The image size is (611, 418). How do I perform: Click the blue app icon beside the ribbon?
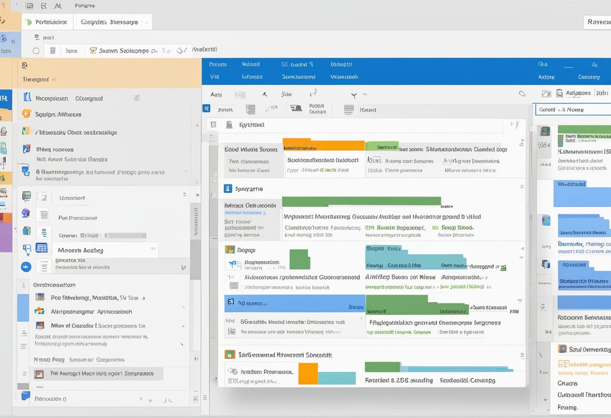[x=207, y=109]
